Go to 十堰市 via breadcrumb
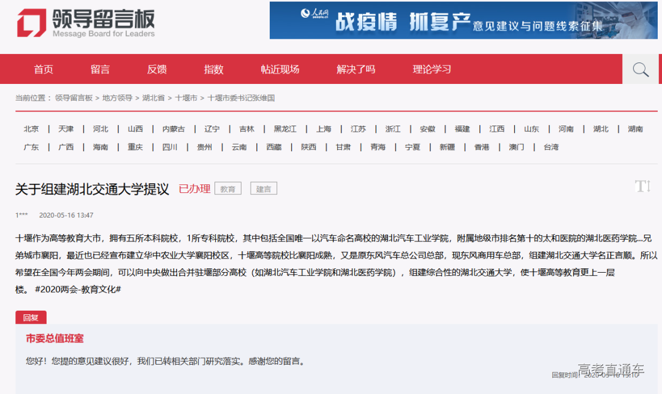The width and height of the screenshot is (662, 394). pyautogui.click(x=186, y=98)
